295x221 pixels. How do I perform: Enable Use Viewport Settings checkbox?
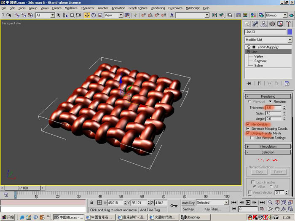(x=252, y=138)
